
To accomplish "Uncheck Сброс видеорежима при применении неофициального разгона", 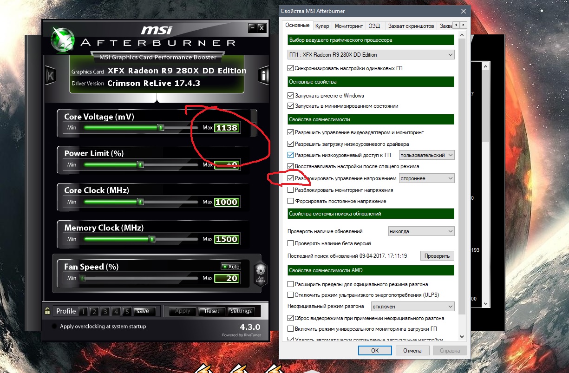I will click(x=291, y=318).
